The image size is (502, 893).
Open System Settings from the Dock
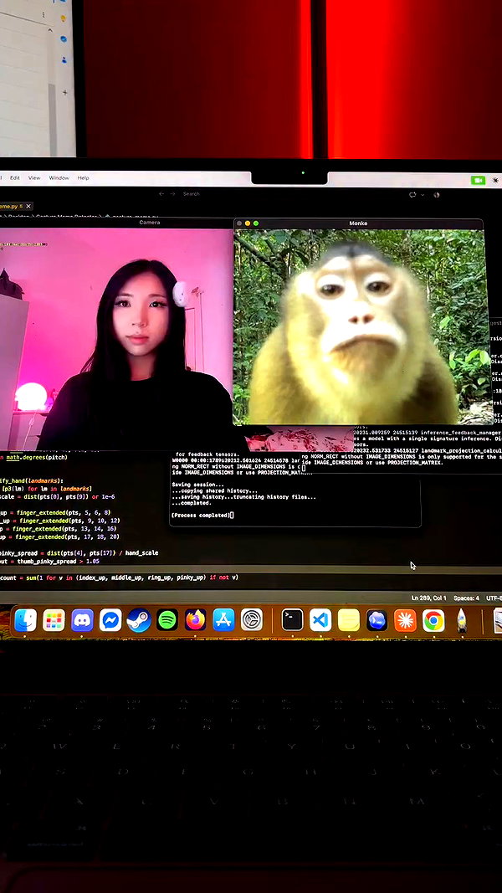(252, 619)
